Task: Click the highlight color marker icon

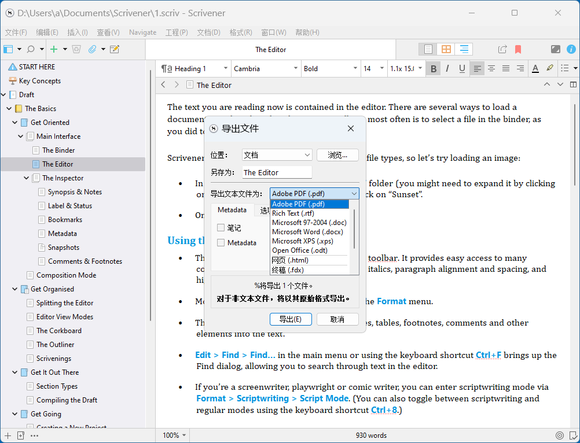Action: coord(550,69)
